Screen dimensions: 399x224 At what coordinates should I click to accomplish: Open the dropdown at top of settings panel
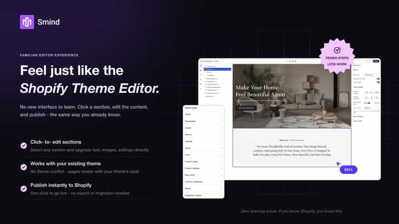pyautogui.click(x=371, y=75)
